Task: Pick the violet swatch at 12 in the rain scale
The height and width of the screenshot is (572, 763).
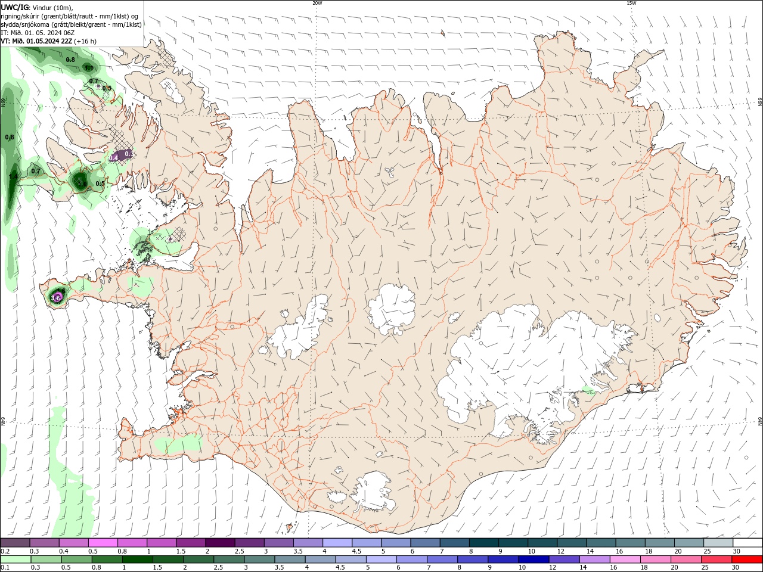Action: click(563, 559)
